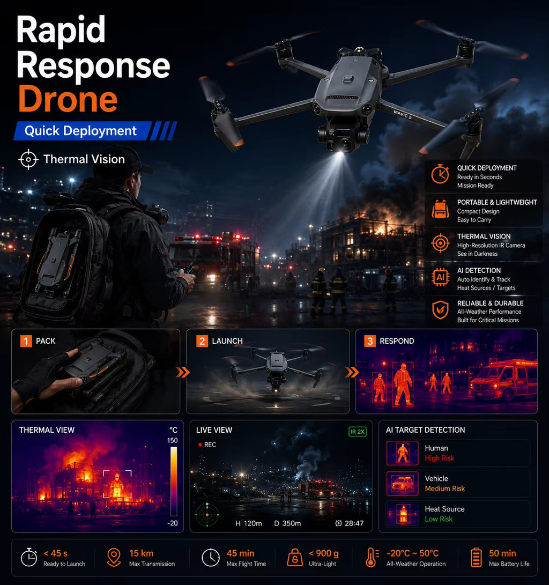
Task: Click the orange arrows between Pack and Launch
Action: point(183,372)
